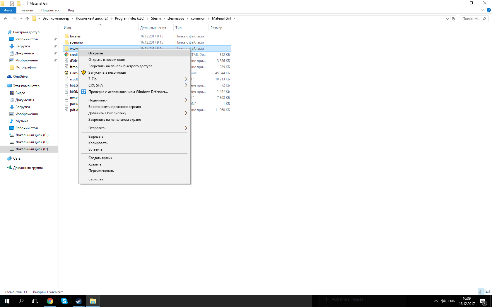The height and width of the screenshot is (307, 492).
Task: Open Steam from the taskbar
Action: 79,301
